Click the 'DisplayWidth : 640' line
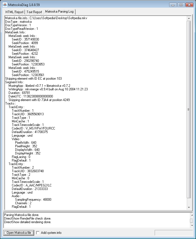Viewport: 196px width, 239px height. pos(27,150)
